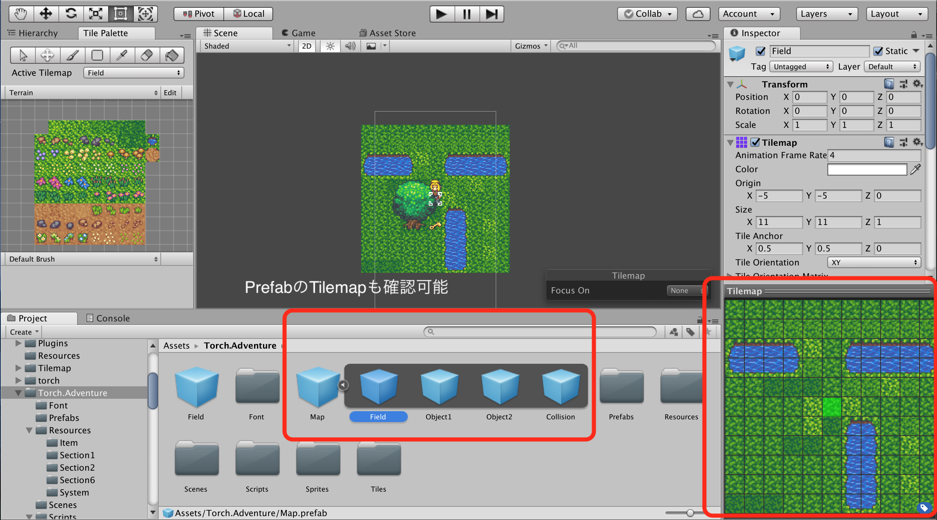Toggle scene lighting sun icon
The image size is (937, 520).
coord(330,46)
